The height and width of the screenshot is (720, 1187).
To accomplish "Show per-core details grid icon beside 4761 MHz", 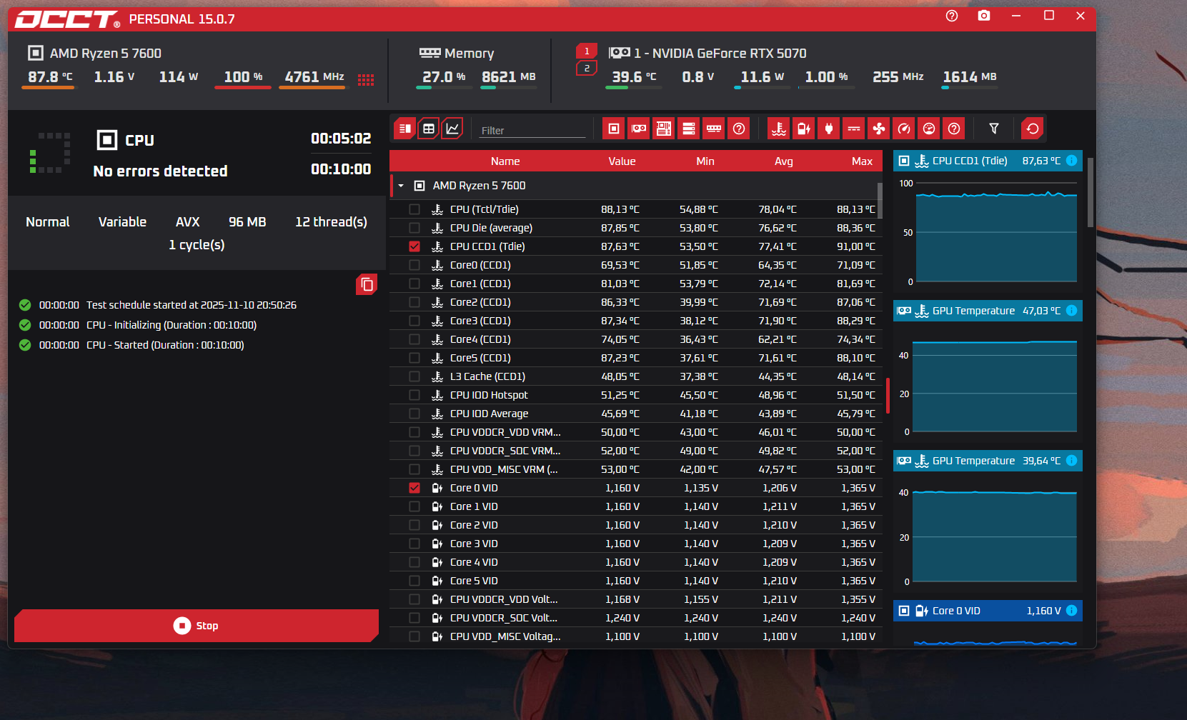I will pyautogui.click(x=366, y=79).
